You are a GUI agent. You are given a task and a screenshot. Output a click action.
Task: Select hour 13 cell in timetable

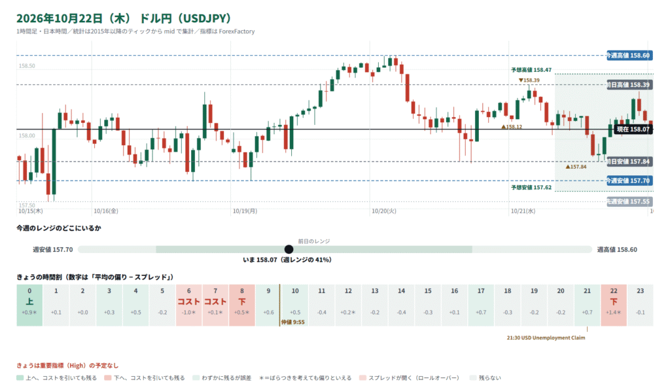click(x=375, y=305)
